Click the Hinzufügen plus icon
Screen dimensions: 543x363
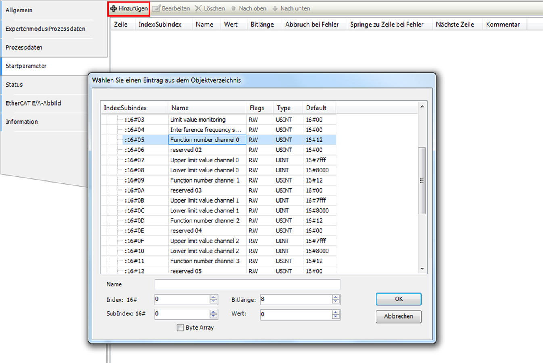click(113, 8)
